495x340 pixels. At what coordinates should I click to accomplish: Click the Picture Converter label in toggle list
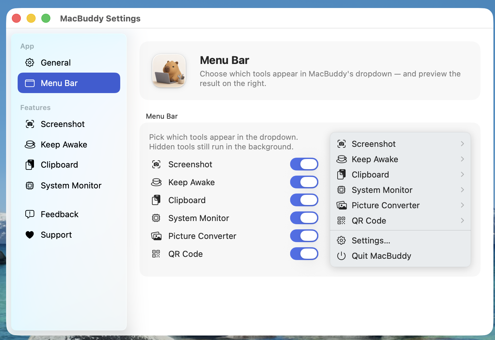[x=202, y=236]
